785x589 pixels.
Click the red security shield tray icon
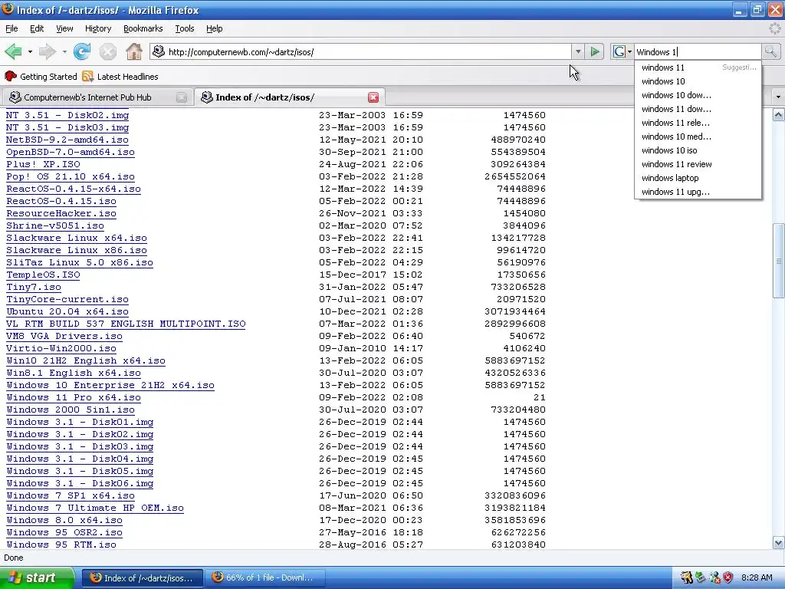(728, 577)
